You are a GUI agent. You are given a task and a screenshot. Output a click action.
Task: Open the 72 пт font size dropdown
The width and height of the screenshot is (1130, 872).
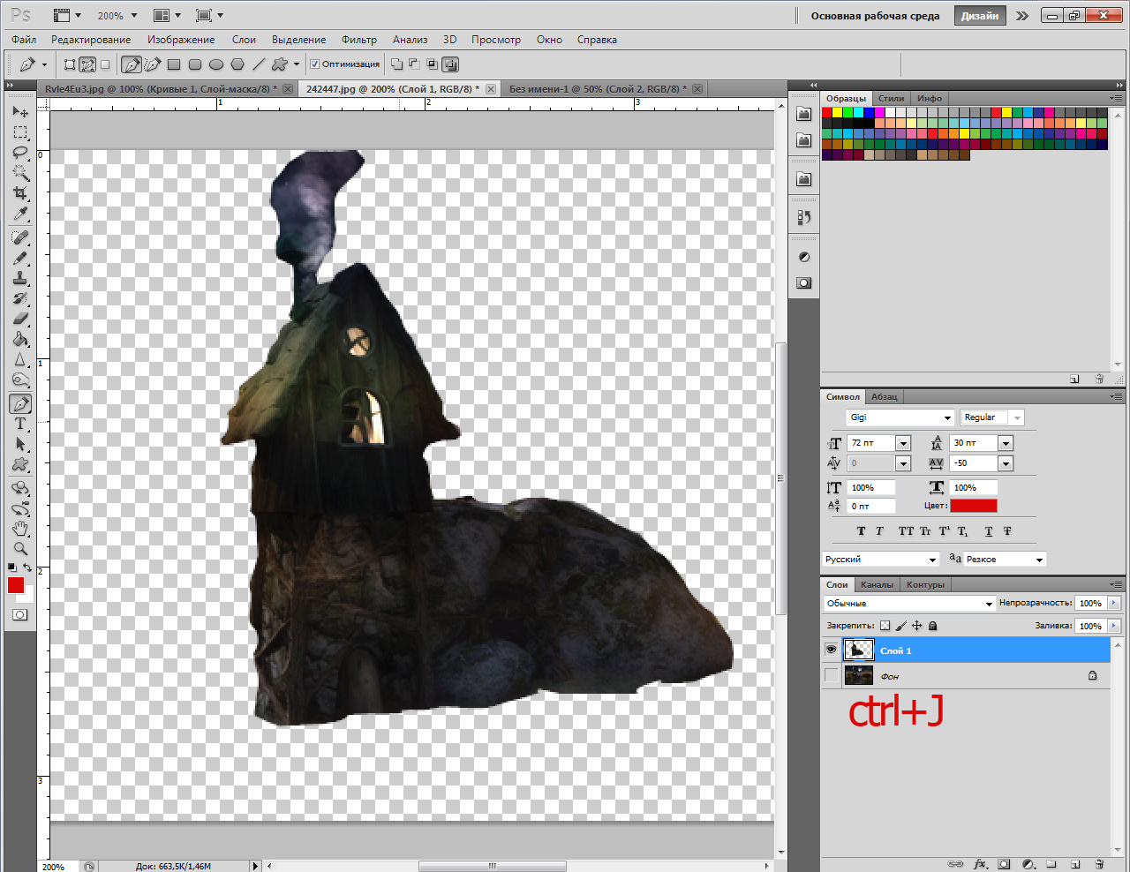click(903, 443)
